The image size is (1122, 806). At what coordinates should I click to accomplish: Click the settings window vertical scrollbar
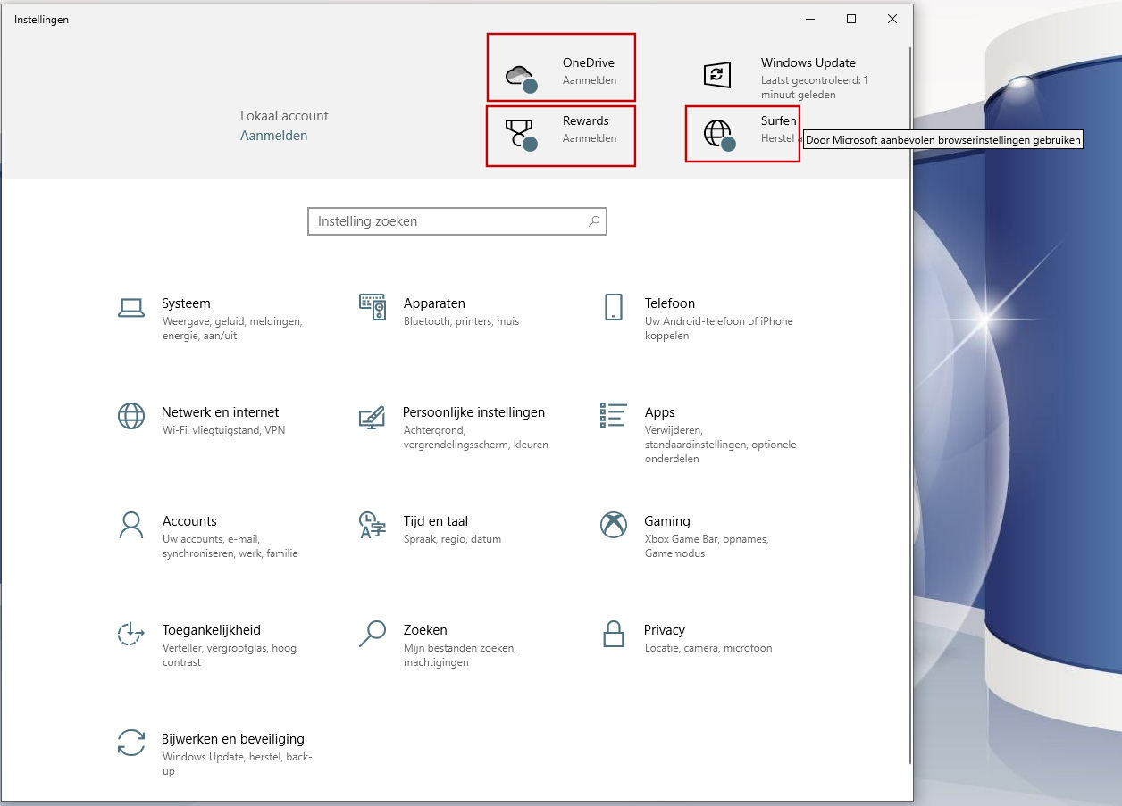909,402
